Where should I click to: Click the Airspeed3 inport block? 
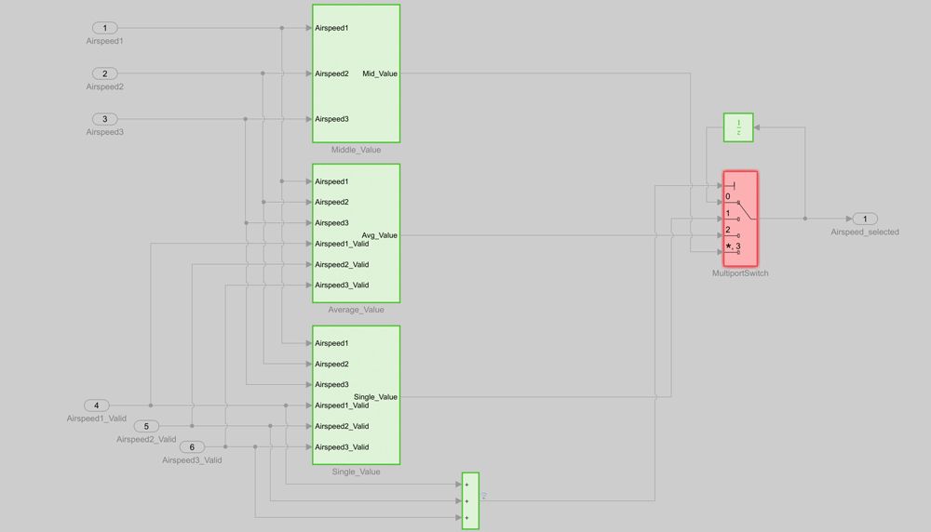(x=104, y=119)
